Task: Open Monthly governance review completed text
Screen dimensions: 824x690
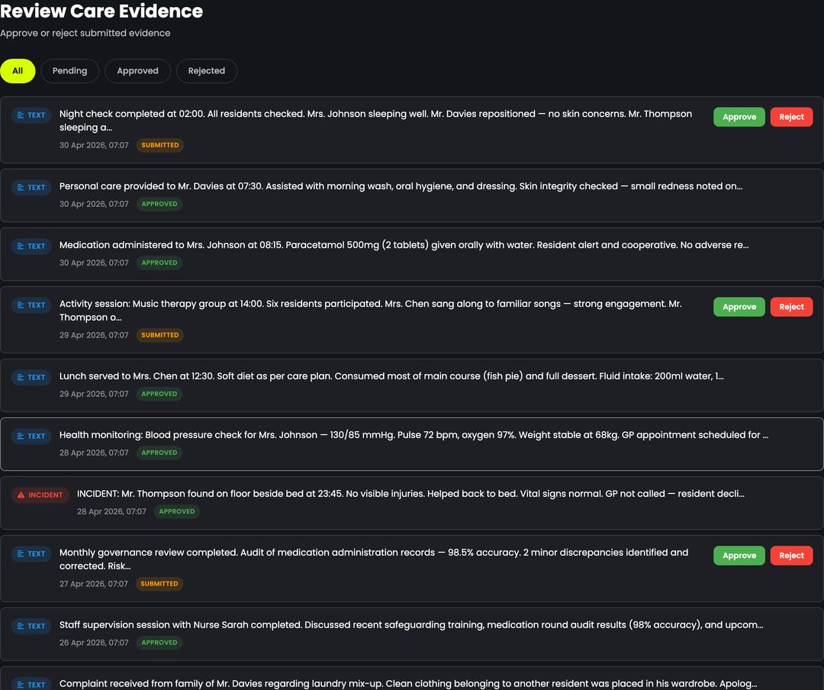Action: (374, 559)
